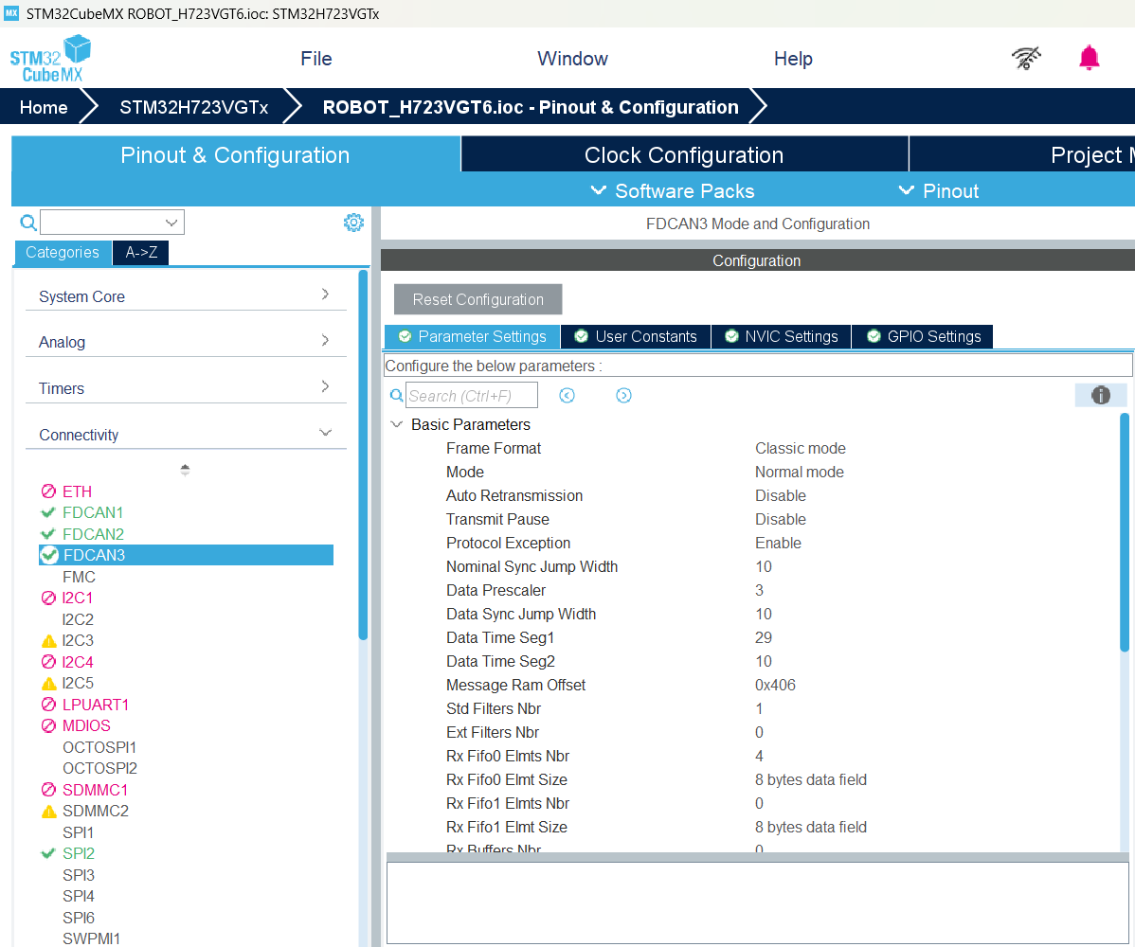Open the Project Manager tab
The height and width of the screenshot is (947, 1135).
pos(1022,154)
